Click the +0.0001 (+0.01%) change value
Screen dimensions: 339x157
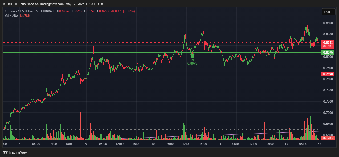[123, 11]
